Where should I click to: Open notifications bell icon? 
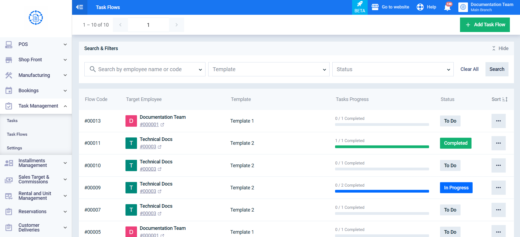[x=447, y=7]
